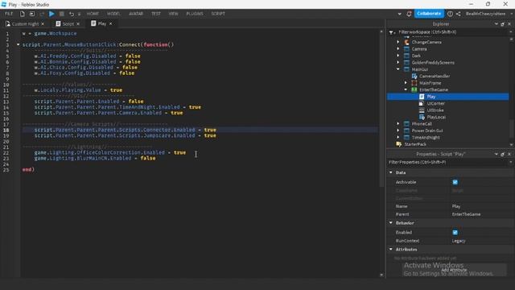Collapse the EnterTheGame tree item
The image size is (515, 290).
[406, 89]
